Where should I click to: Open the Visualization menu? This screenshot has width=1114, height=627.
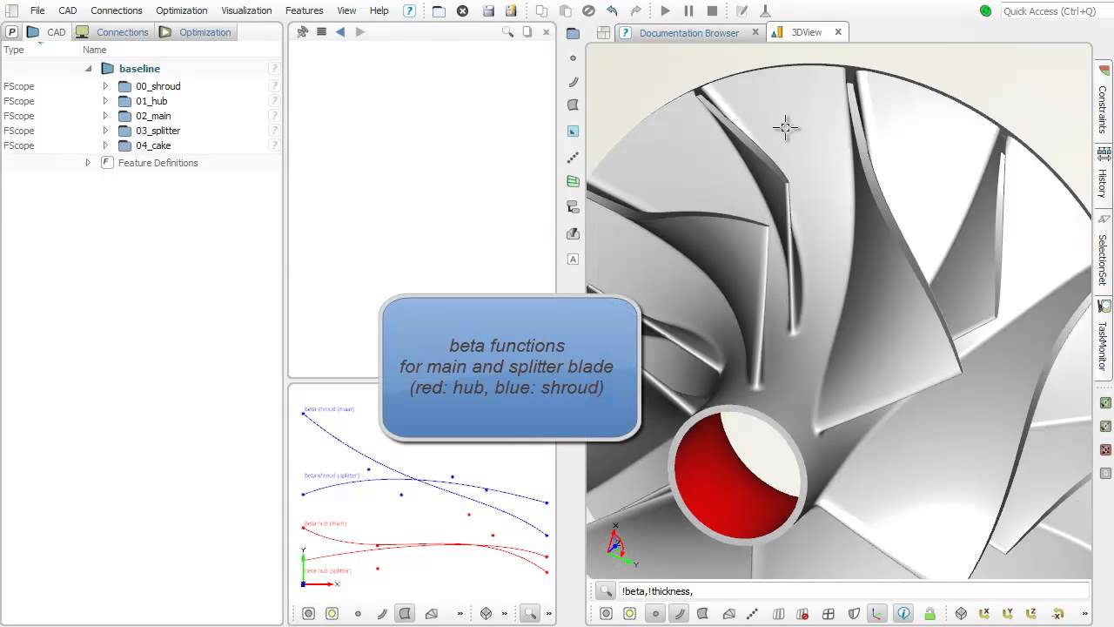tap(246, 10)
